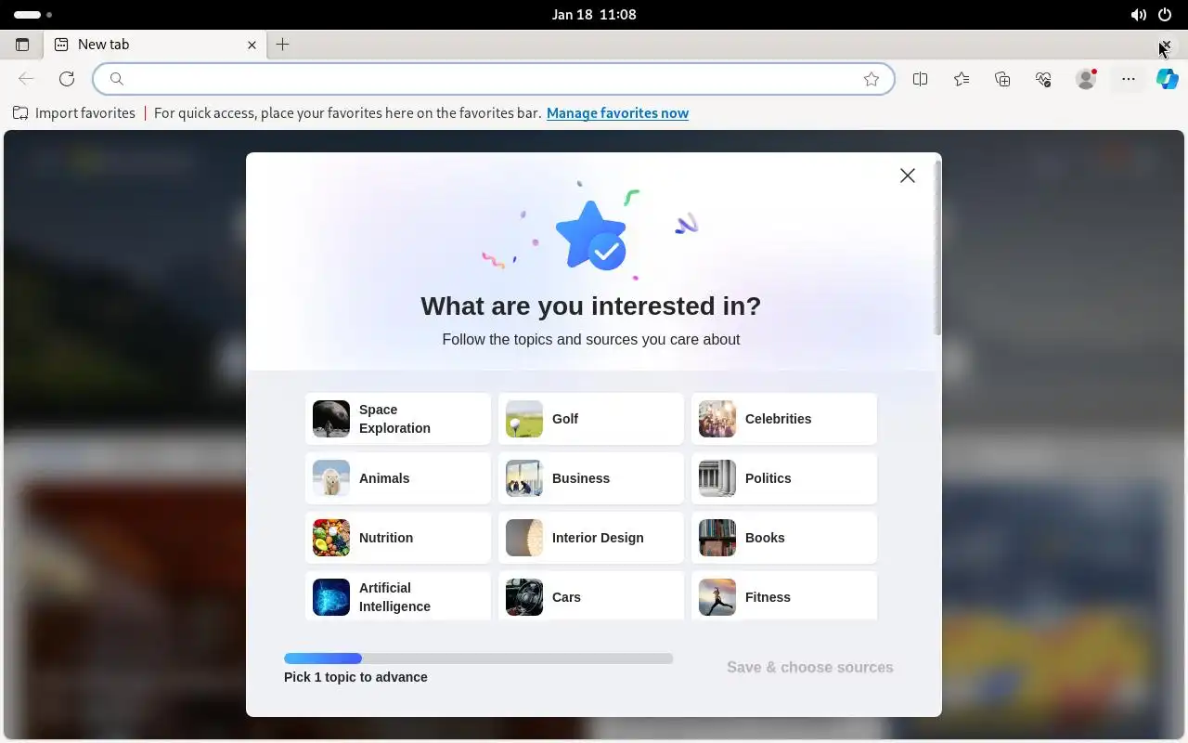This screenshot has width=1188, height=743.
Task: Choose the Fitness topic card
Action: click(x=784, y=595)
